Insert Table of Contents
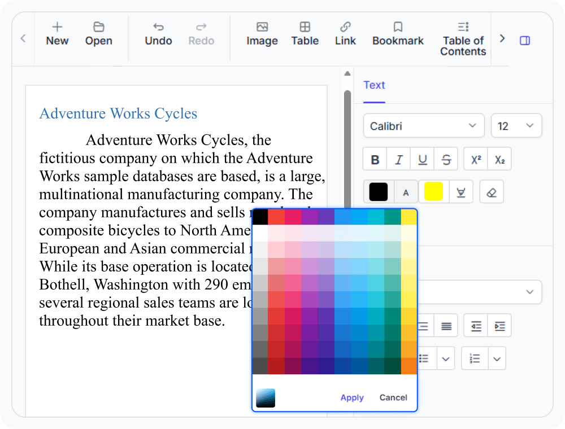Screen dimensions: 565x429 click(x=463, y=39)
